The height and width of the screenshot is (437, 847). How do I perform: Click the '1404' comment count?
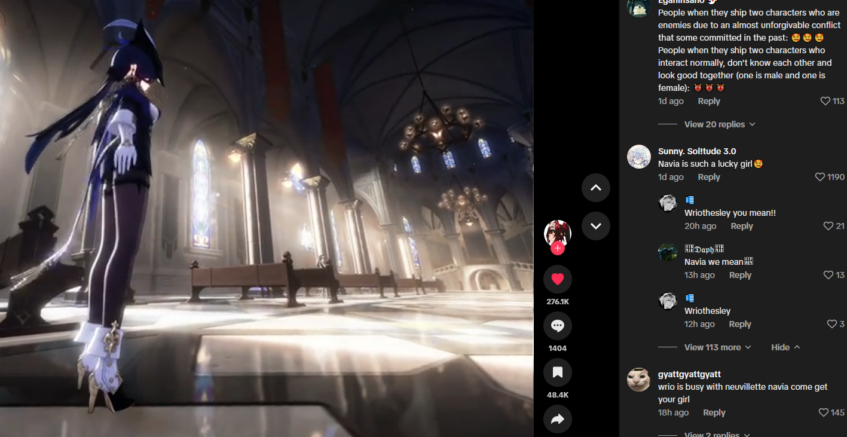tap(558, 349)
